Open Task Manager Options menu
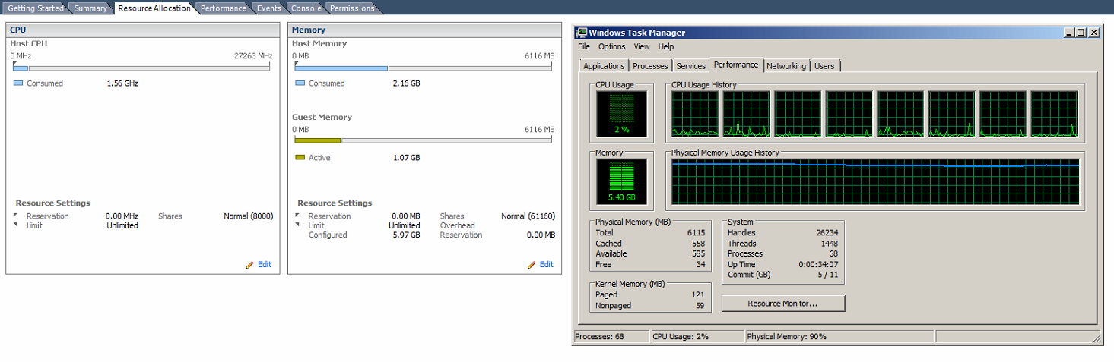The height and width of the screenshot is (362, 1114). pyautogui.click(x=611, y=47)
